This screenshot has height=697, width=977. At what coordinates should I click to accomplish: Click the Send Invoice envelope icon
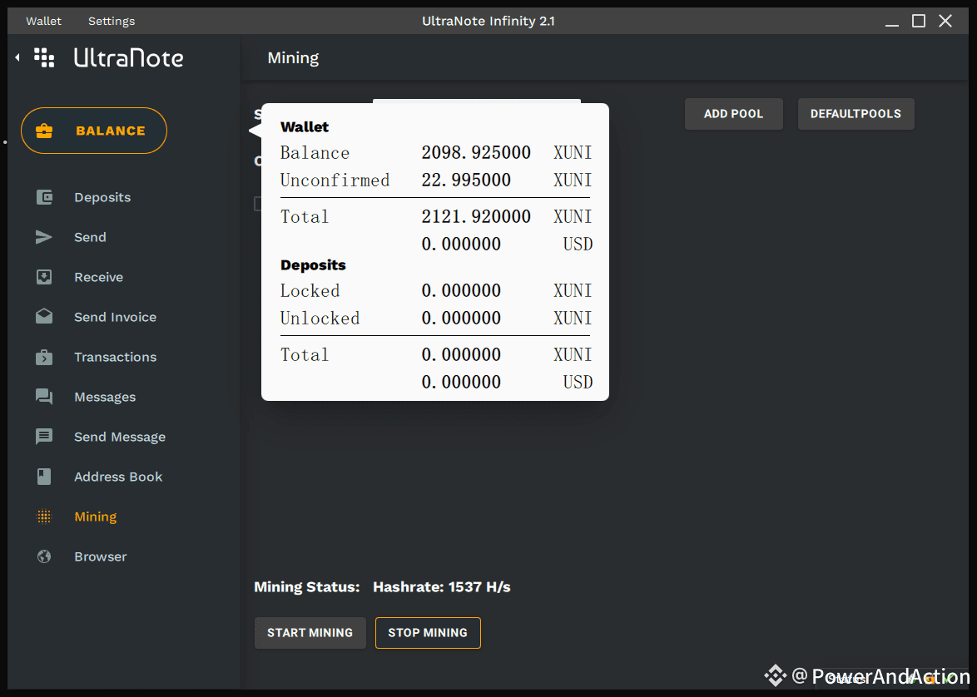44,317
